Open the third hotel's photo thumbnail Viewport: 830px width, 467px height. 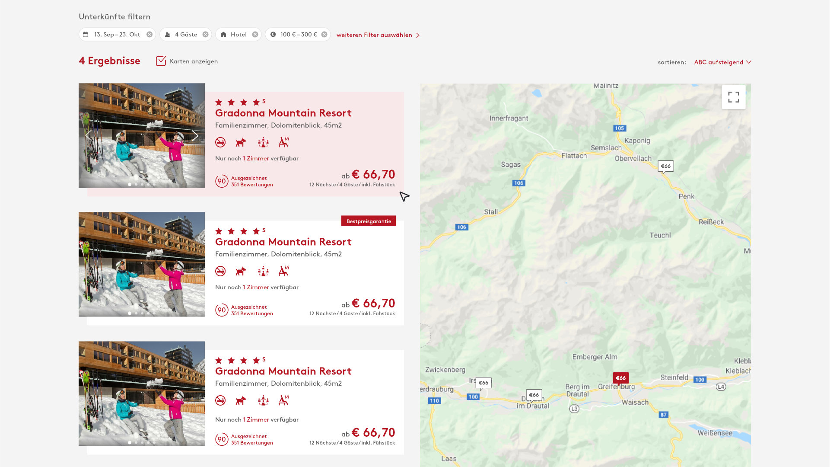point(142,393)
